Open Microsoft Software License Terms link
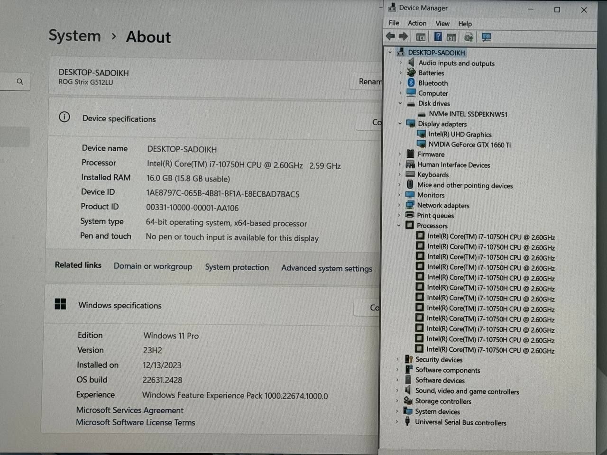The width and height of the screenshot is (607, 455). [135, 422]
